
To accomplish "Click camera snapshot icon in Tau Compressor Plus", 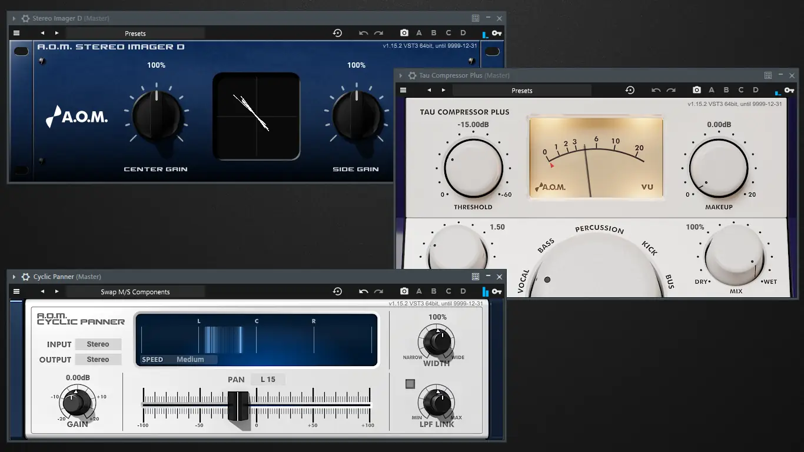I will (x=697, y=90).
